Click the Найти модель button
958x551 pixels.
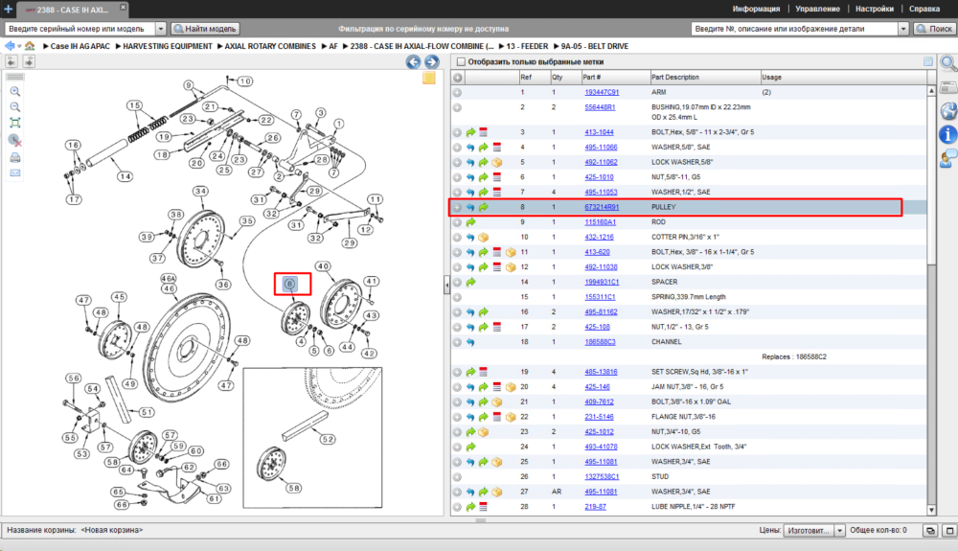205,29
